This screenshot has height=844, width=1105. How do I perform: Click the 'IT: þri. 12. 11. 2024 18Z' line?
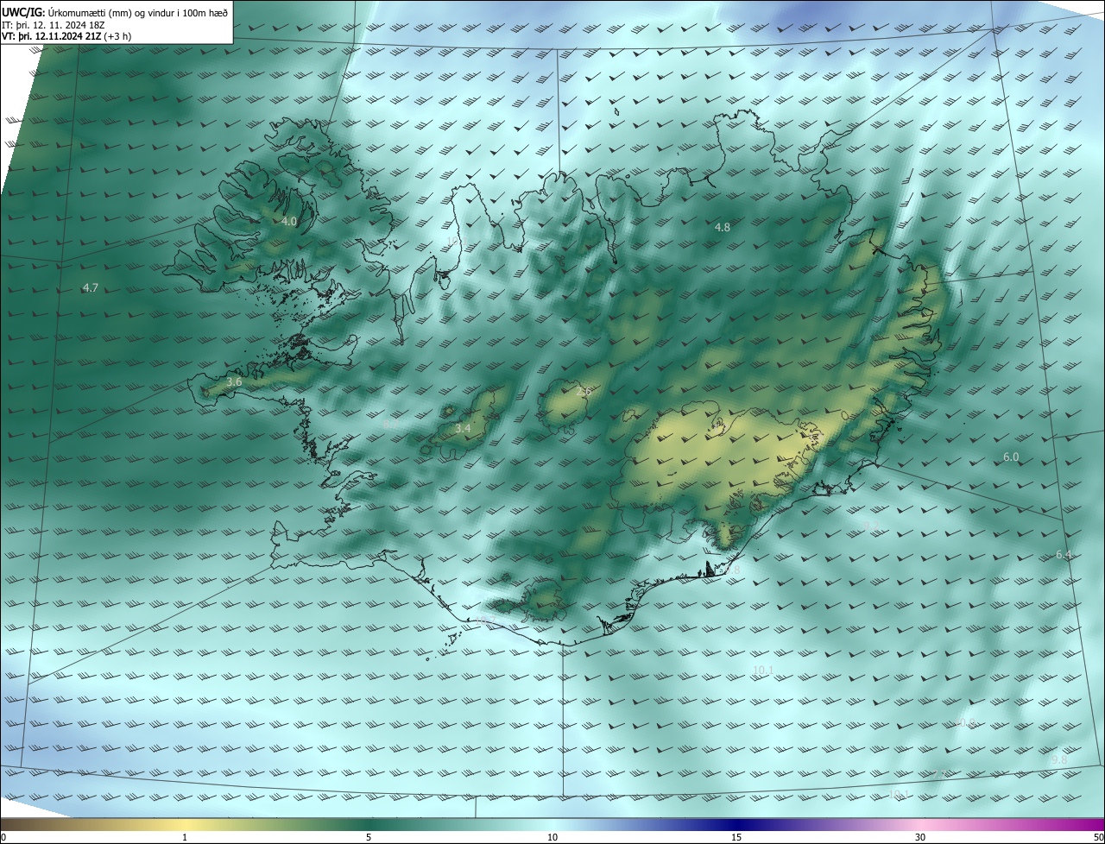point(53,25)
